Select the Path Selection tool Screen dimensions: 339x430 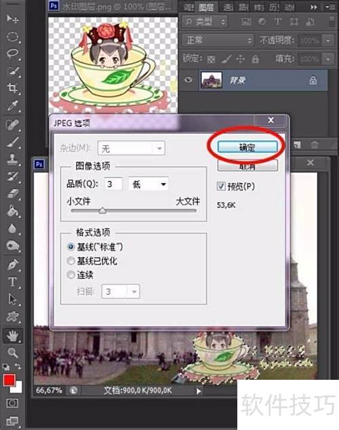(x=12, y=299)
